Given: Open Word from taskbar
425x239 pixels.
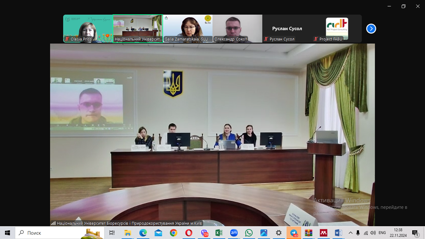Looking at the screenshot, I should 338,233.
